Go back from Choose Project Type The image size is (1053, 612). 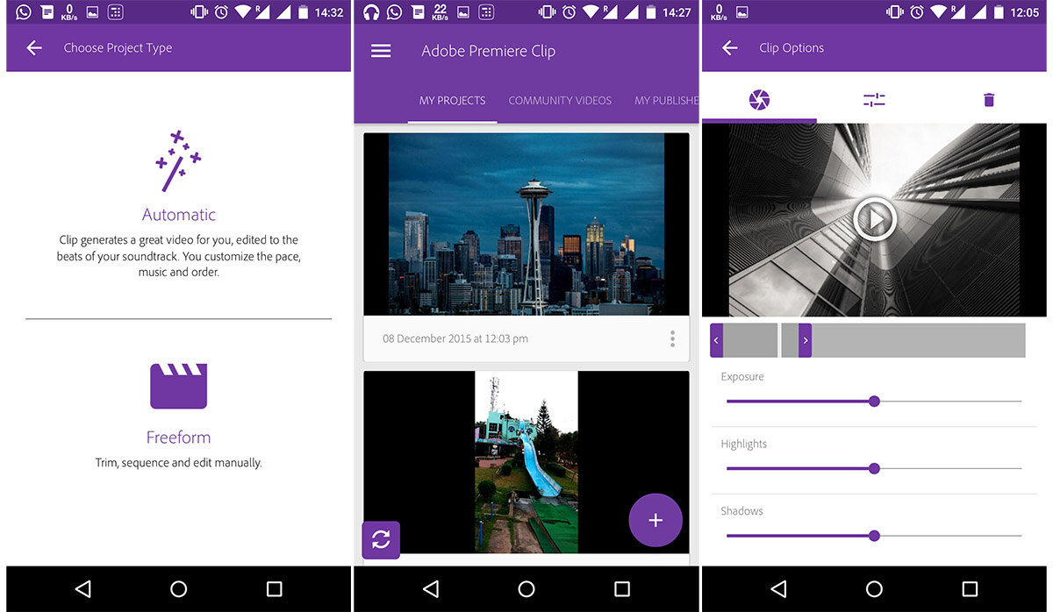pyautogui.click(x=34, y=48)
